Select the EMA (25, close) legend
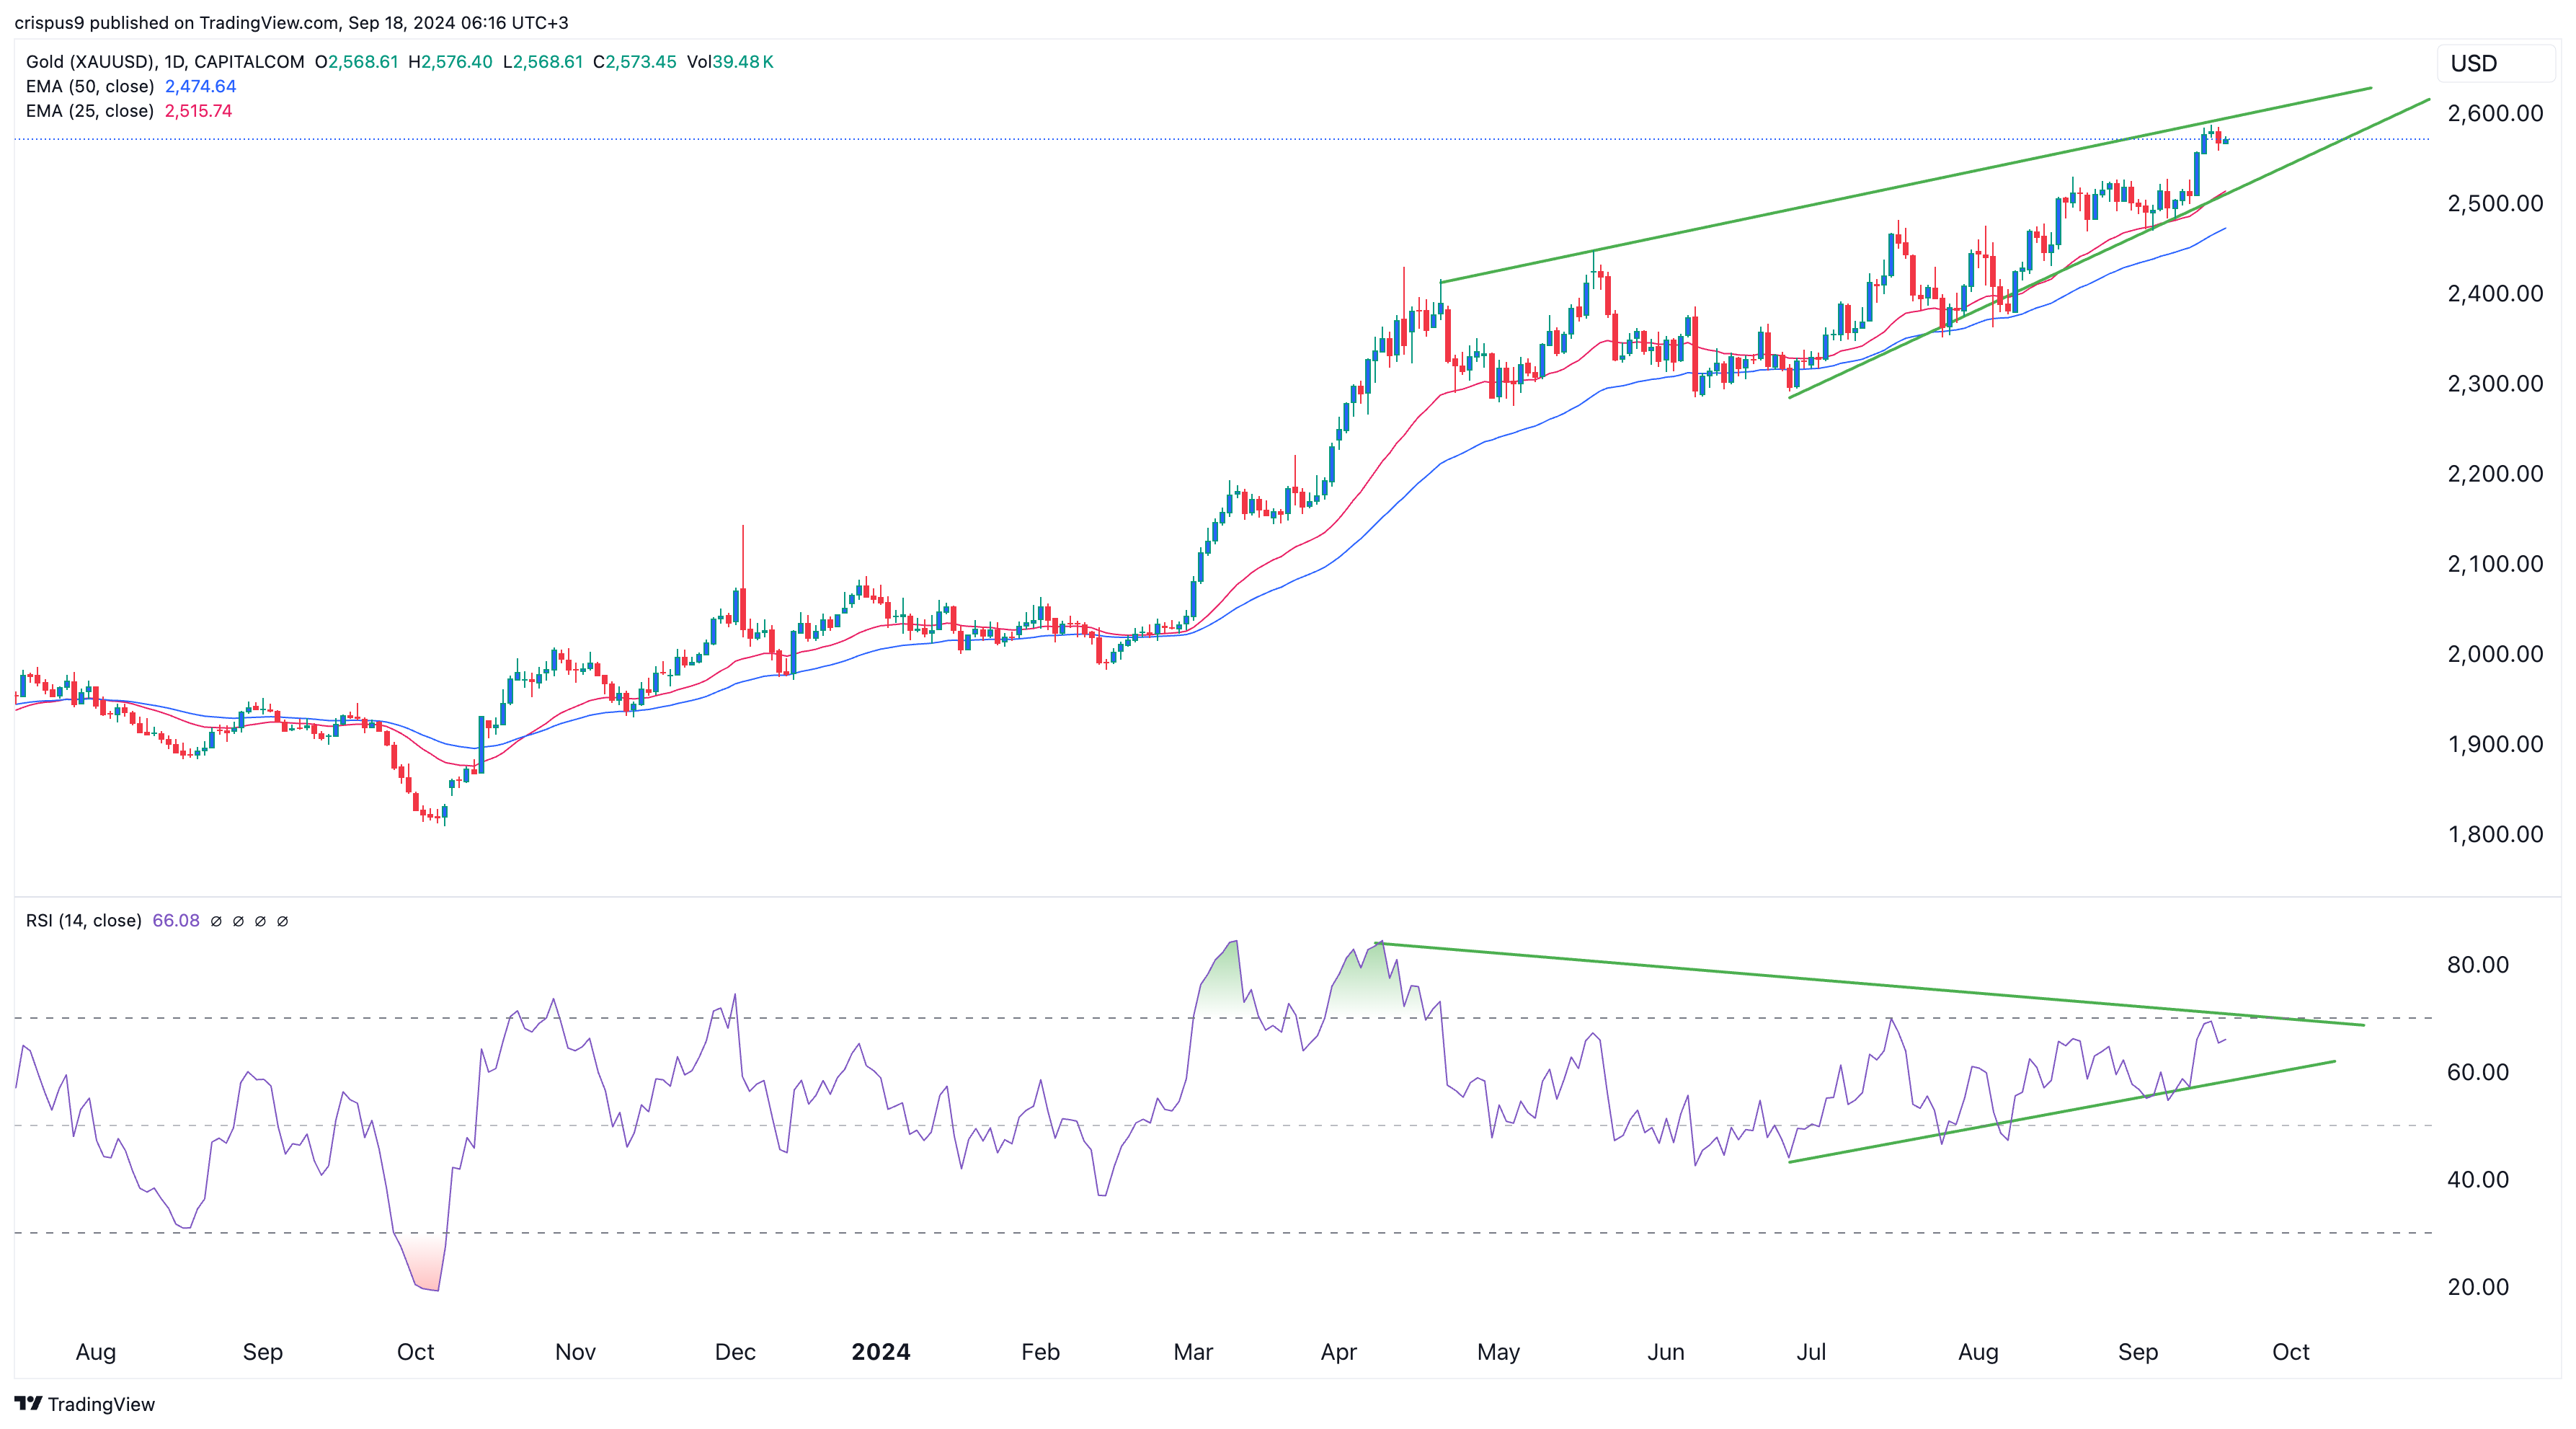This screenshot has height=1429, width=2576. pyautogui.click(x=90, y=111)
